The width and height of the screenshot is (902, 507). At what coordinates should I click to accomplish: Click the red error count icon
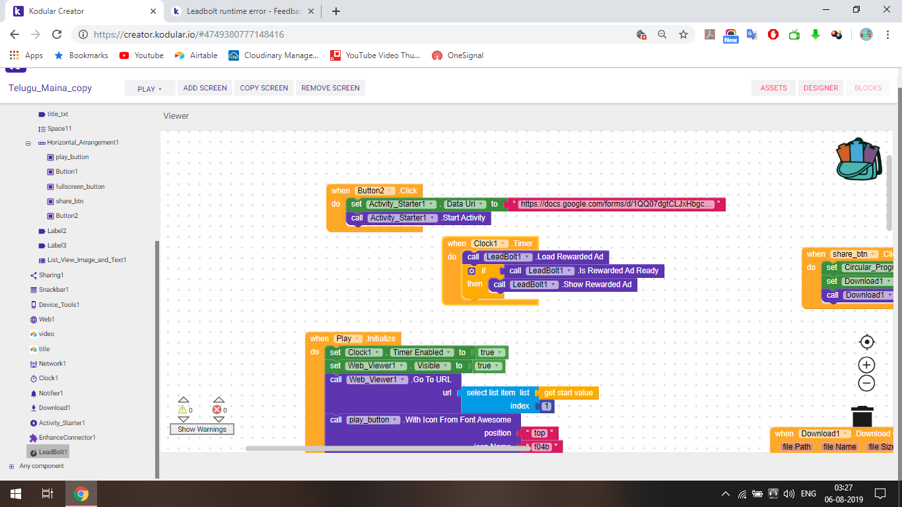(x=217, y=410)
